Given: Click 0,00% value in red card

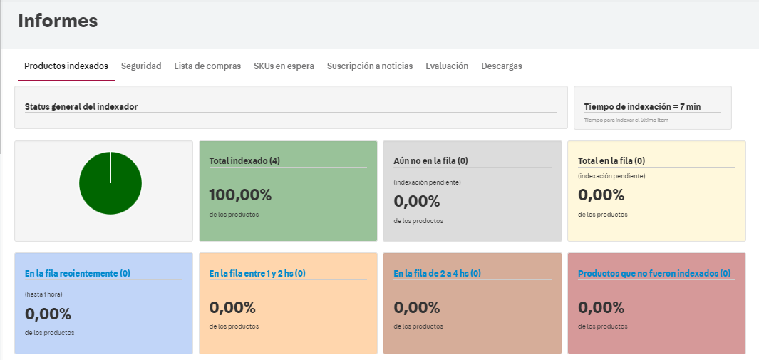Looking at the screenshot, I should point(601,307).
